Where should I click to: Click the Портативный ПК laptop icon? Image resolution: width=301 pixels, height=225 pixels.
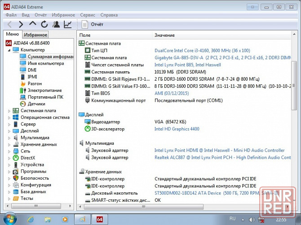coord(23,97)
